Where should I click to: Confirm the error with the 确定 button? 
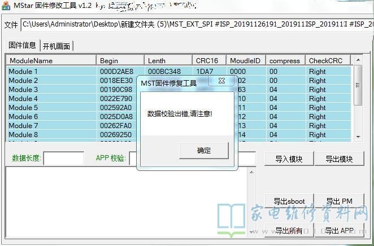click(203, 151)
